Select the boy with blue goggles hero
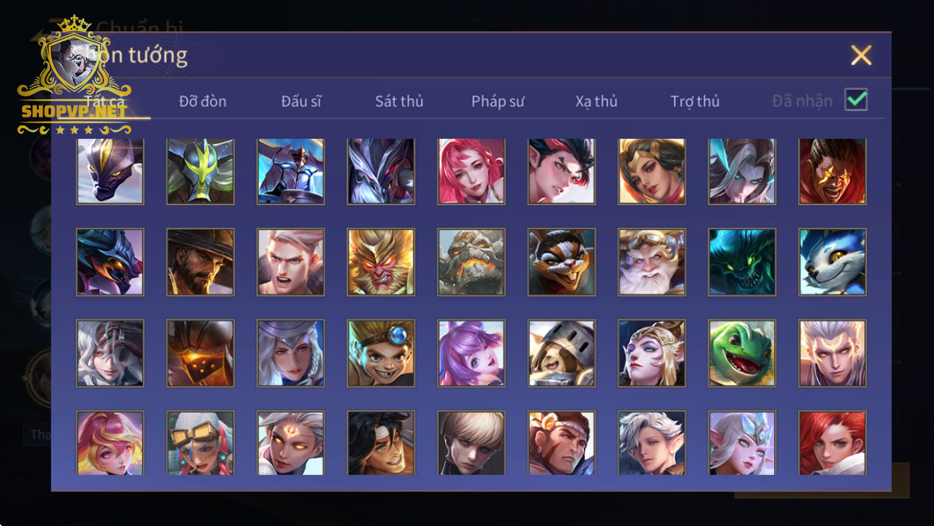Image resolution: width=934 pixels, height=526 pixels. click(381, 353)
